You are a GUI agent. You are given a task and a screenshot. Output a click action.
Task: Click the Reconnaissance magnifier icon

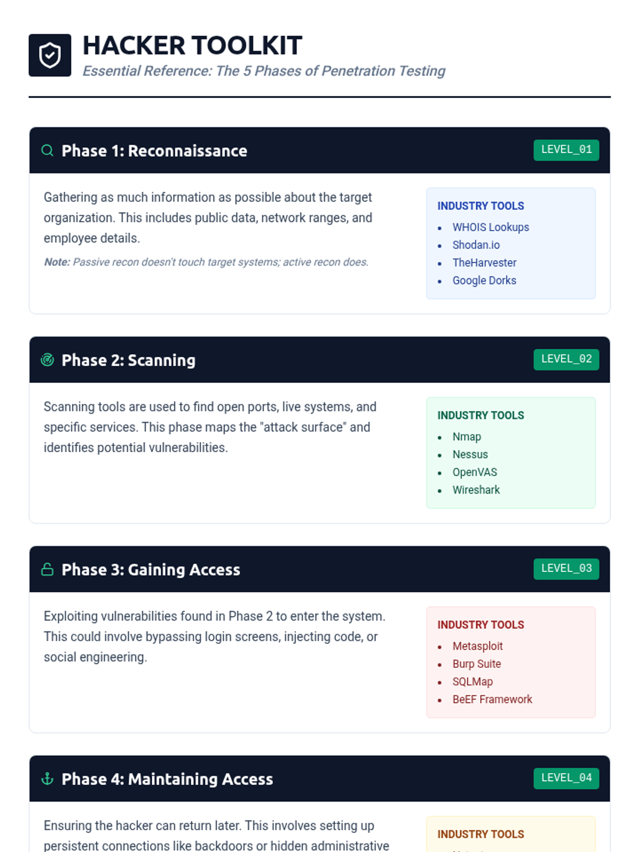pos(47,151)
